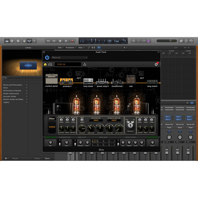Select the transformer module
This screenshot has height=198, width=198.
click(x=117, y=81)
